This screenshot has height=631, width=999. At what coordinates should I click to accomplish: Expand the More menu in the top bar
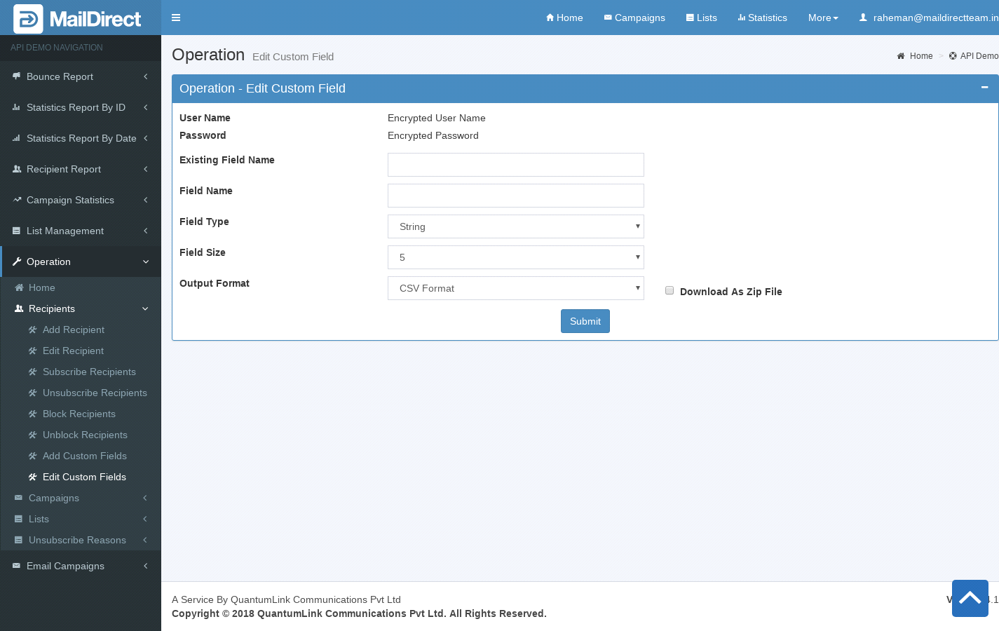(822, 18)
